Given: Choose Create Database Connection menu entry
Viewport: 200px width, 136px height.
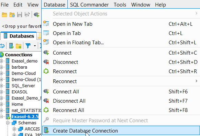Looking at the screenshot, I should pos(121,131).
